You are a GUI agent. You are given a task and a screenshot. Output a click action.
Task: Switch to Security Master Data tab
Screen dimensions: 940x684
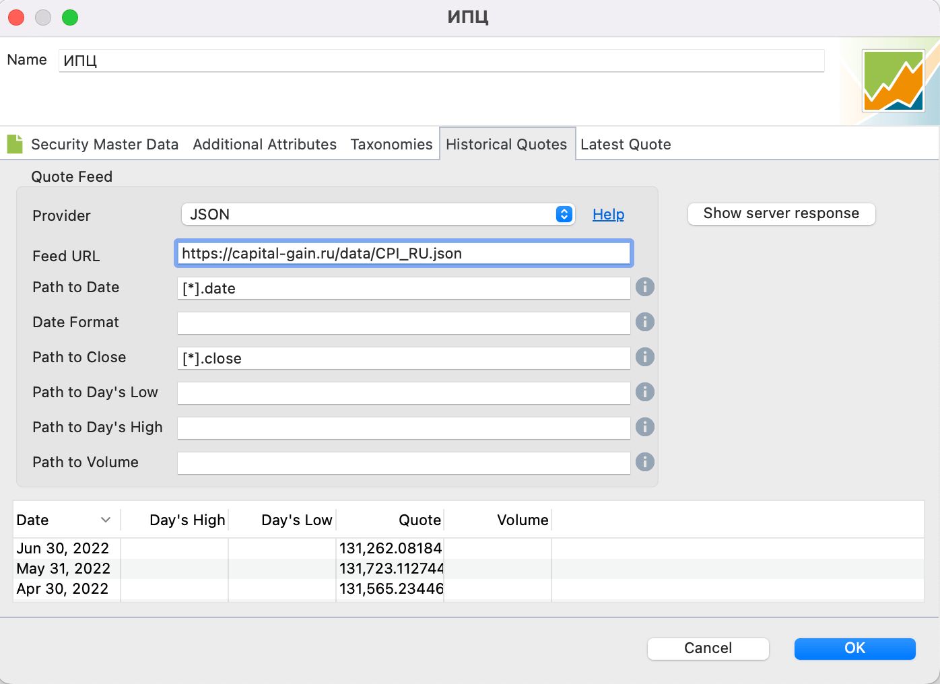(104, 145)
